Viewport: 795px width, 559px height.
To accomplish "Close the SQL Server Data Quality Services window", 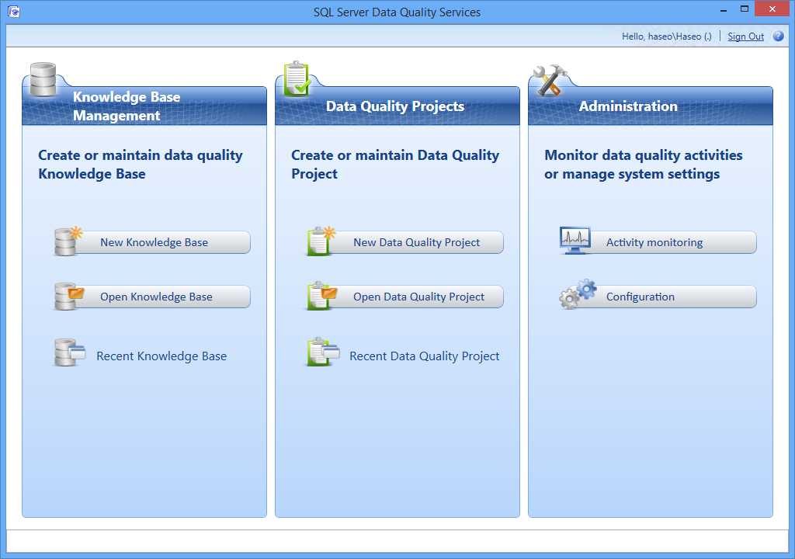I will 772,9.
